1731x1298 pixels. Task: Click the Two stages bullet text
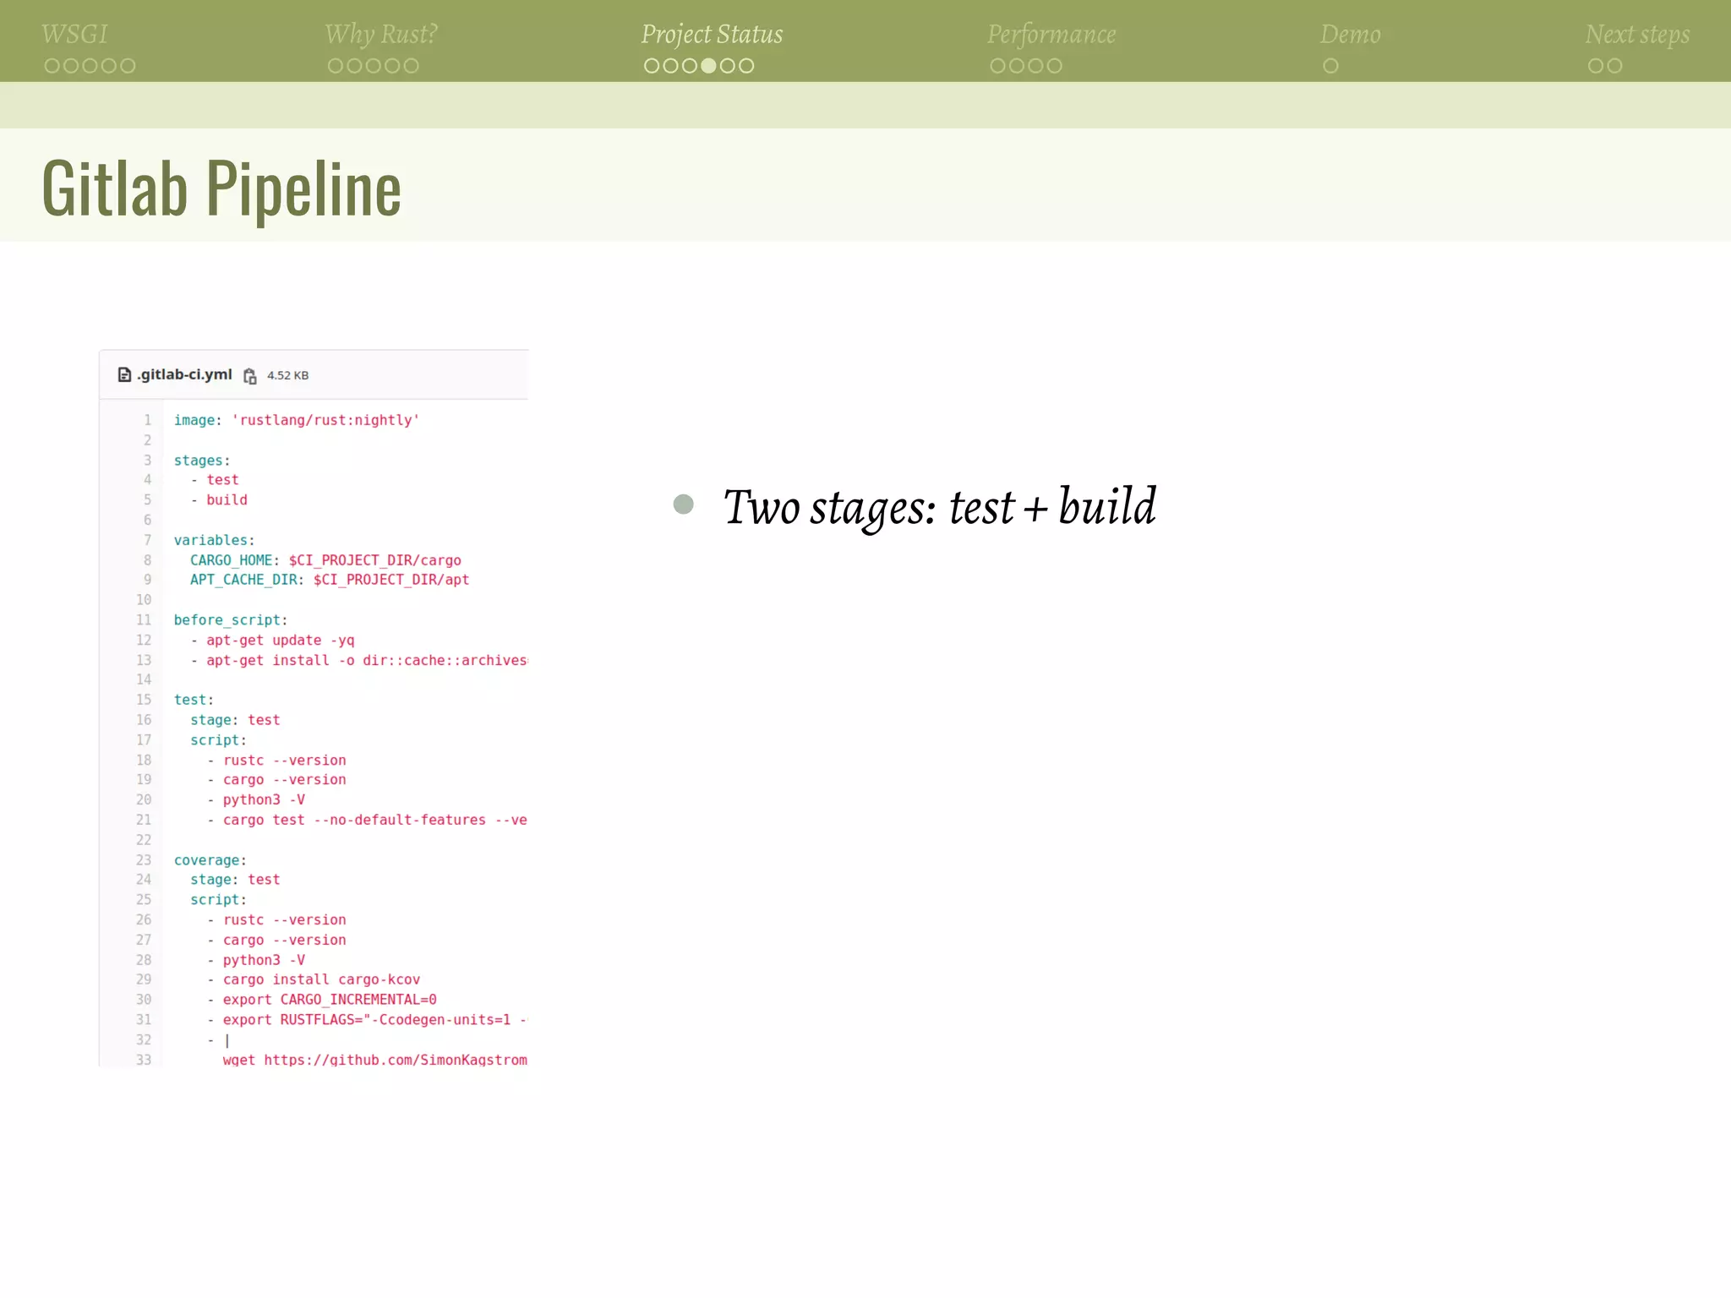(938, 507)
